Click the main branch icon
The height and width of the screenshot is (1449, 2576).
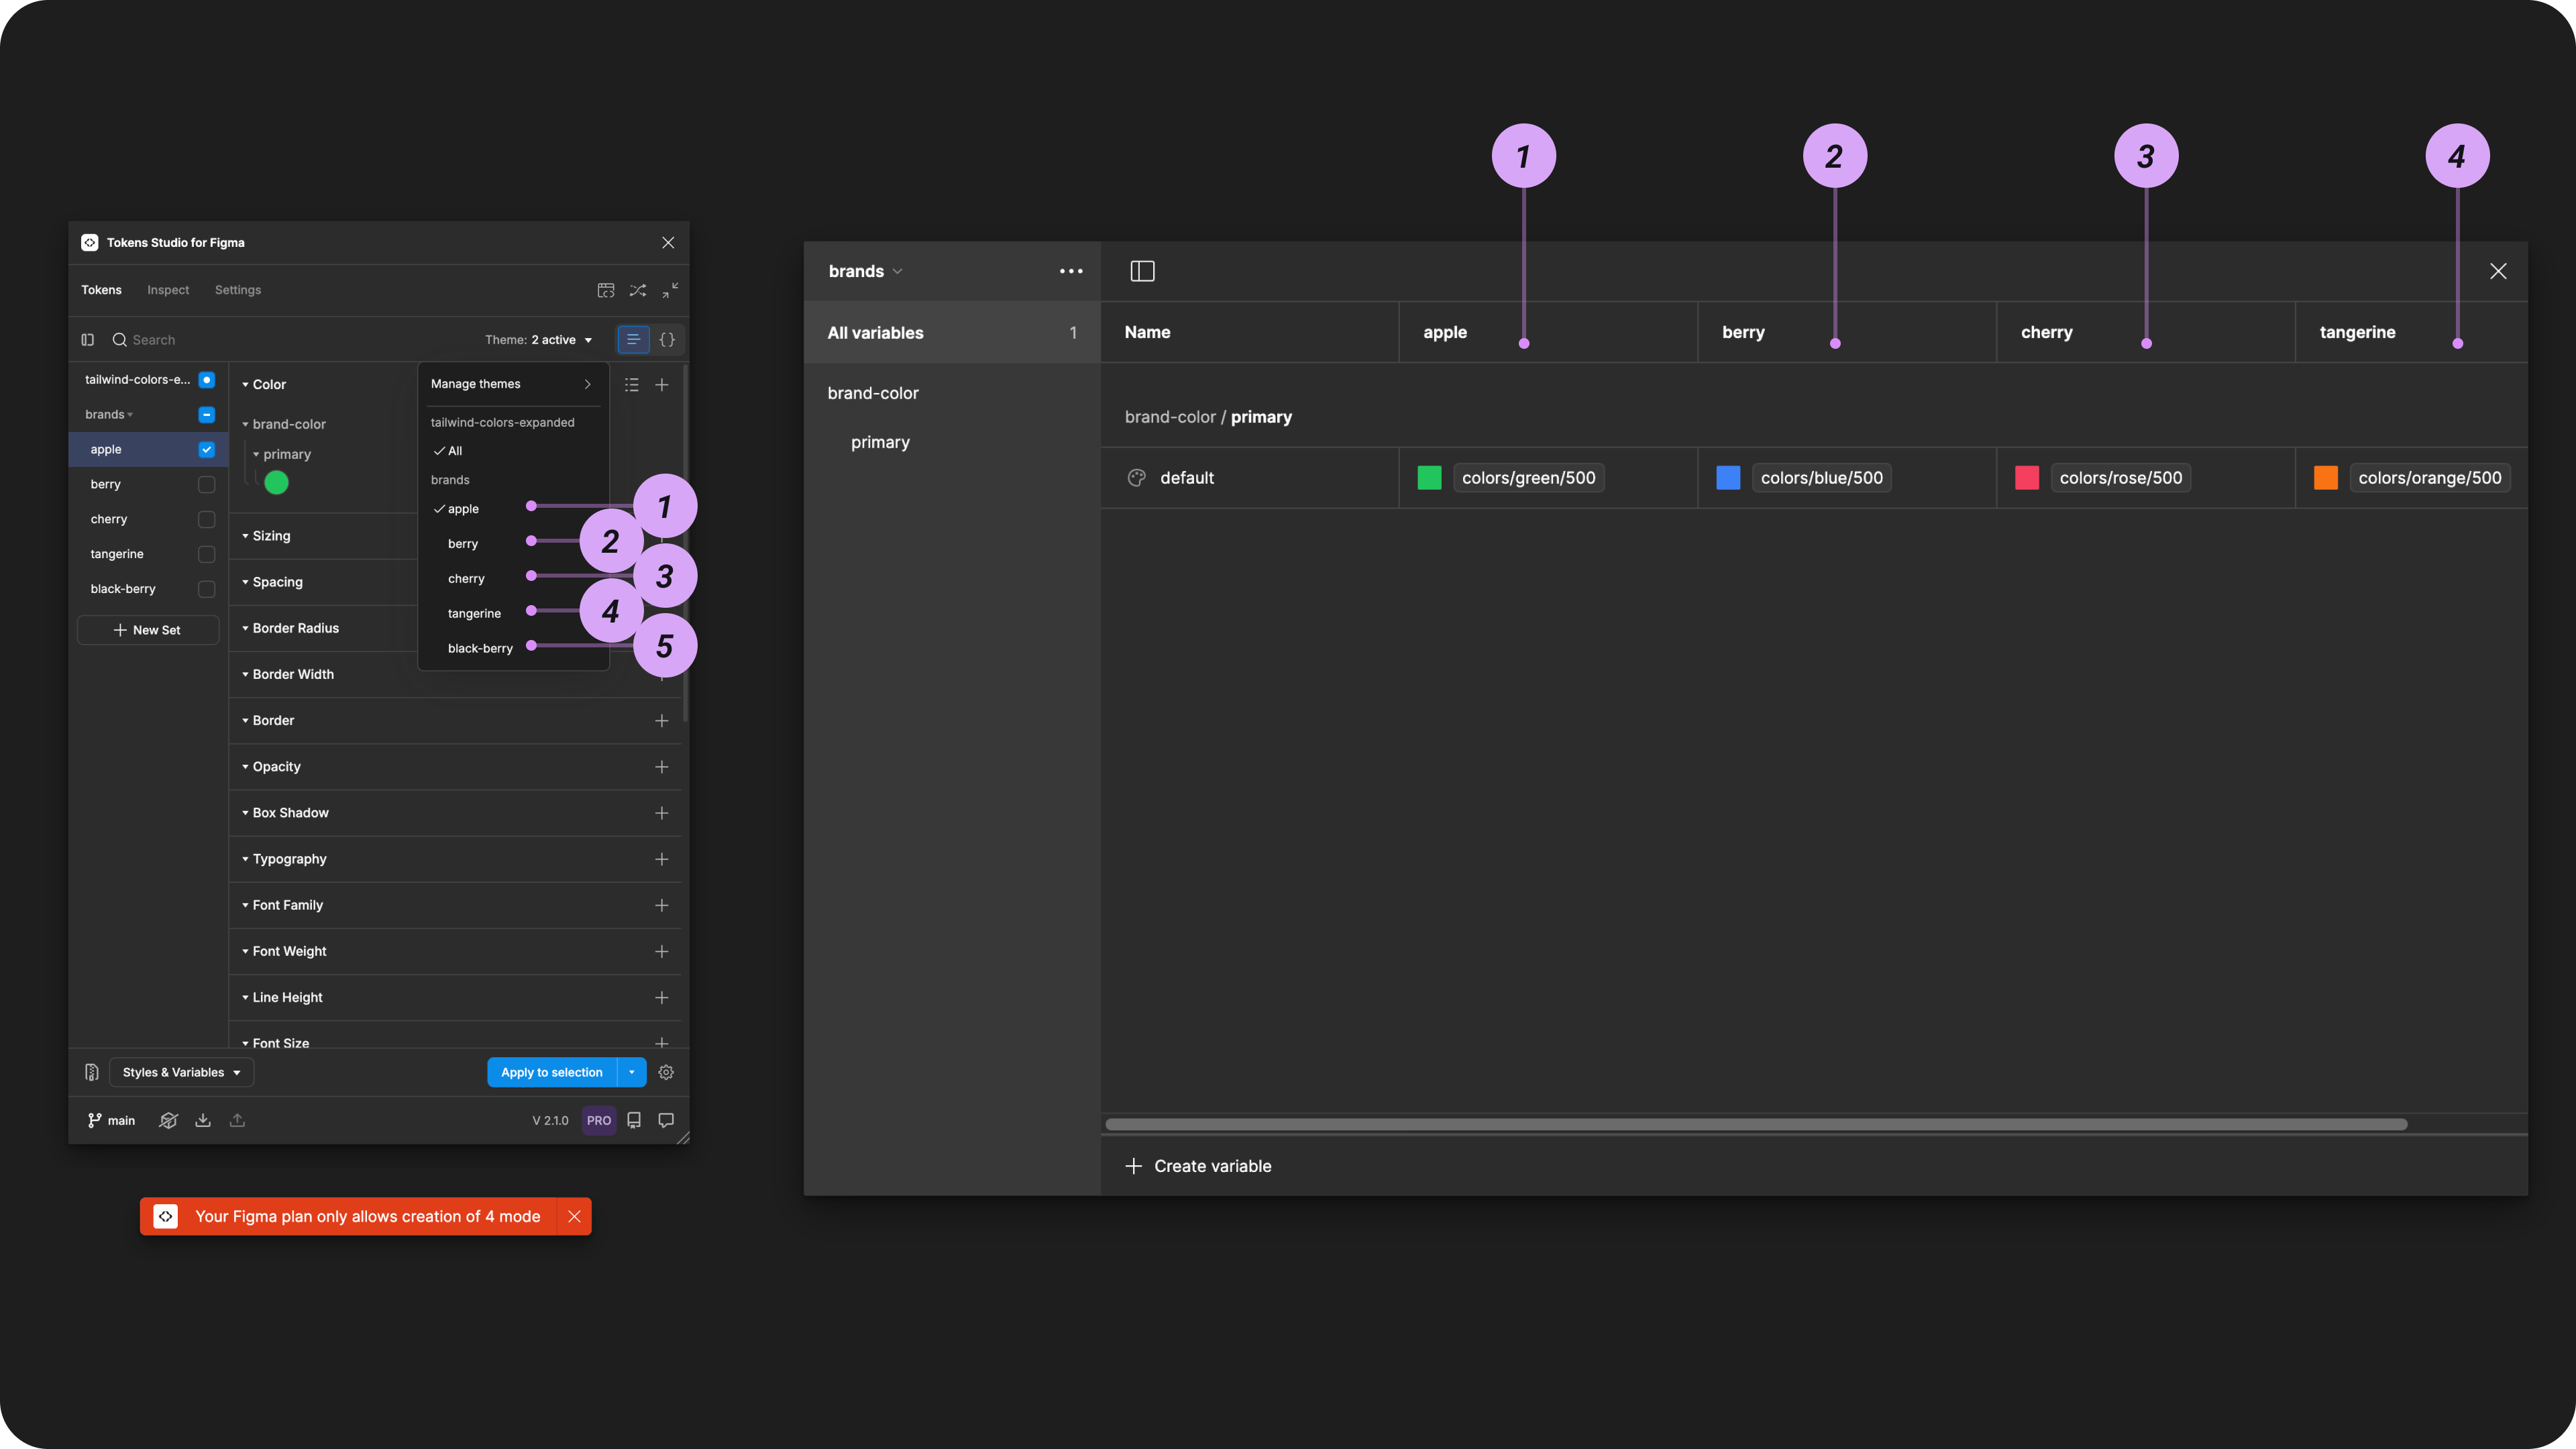(x=94, y=1120)
